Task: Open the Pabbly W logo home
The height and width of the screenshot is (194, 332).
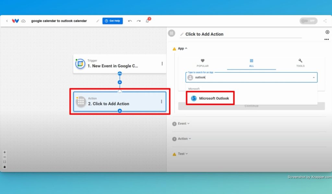Action: pos(15,21)
